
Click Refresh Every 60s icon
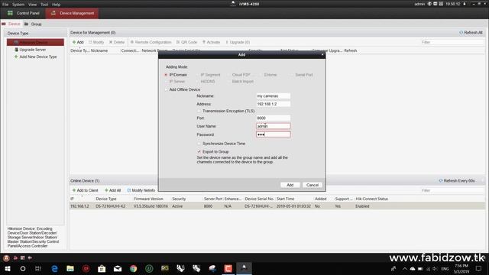pyautogui.click(x=441, y=180)
